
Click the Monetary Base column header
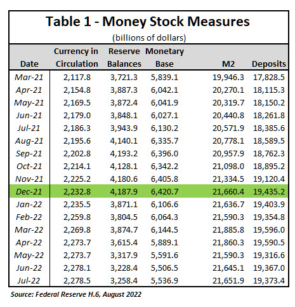[x=164, y=57]
